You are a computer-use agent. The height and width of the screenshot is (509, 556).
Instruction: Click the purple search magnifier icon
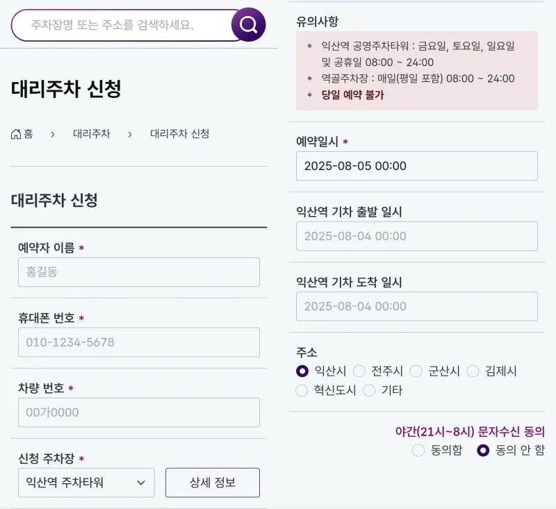tap(248, 25)
